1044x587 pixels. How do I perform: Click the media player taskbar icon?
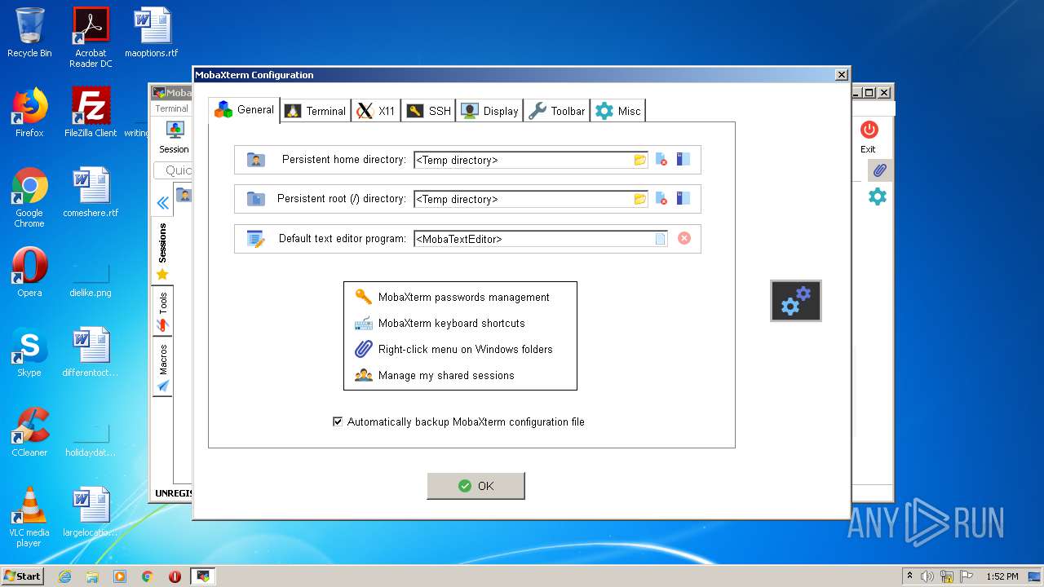pyautogui.click(x=120, y=576)
